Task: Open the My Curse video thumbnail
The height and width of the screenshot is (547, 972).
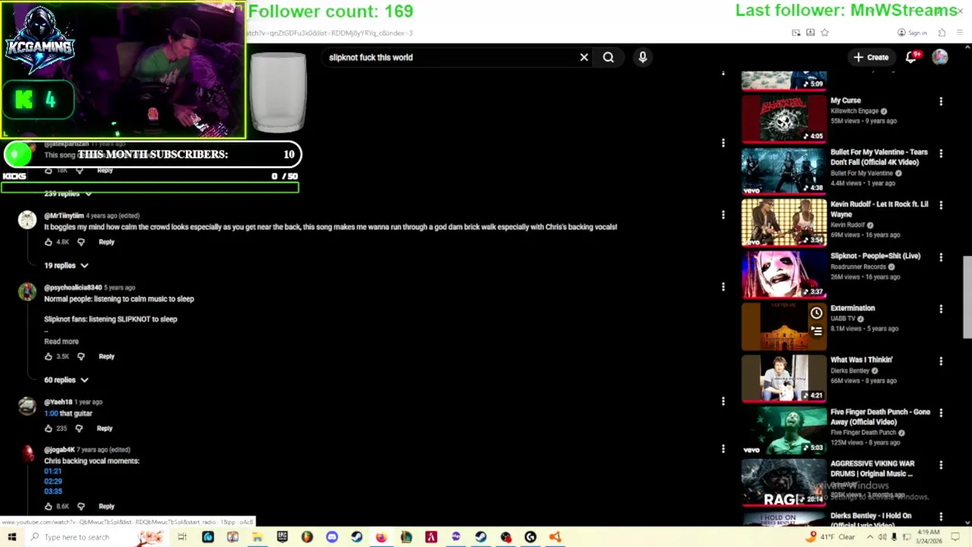Action: point(784,119)
